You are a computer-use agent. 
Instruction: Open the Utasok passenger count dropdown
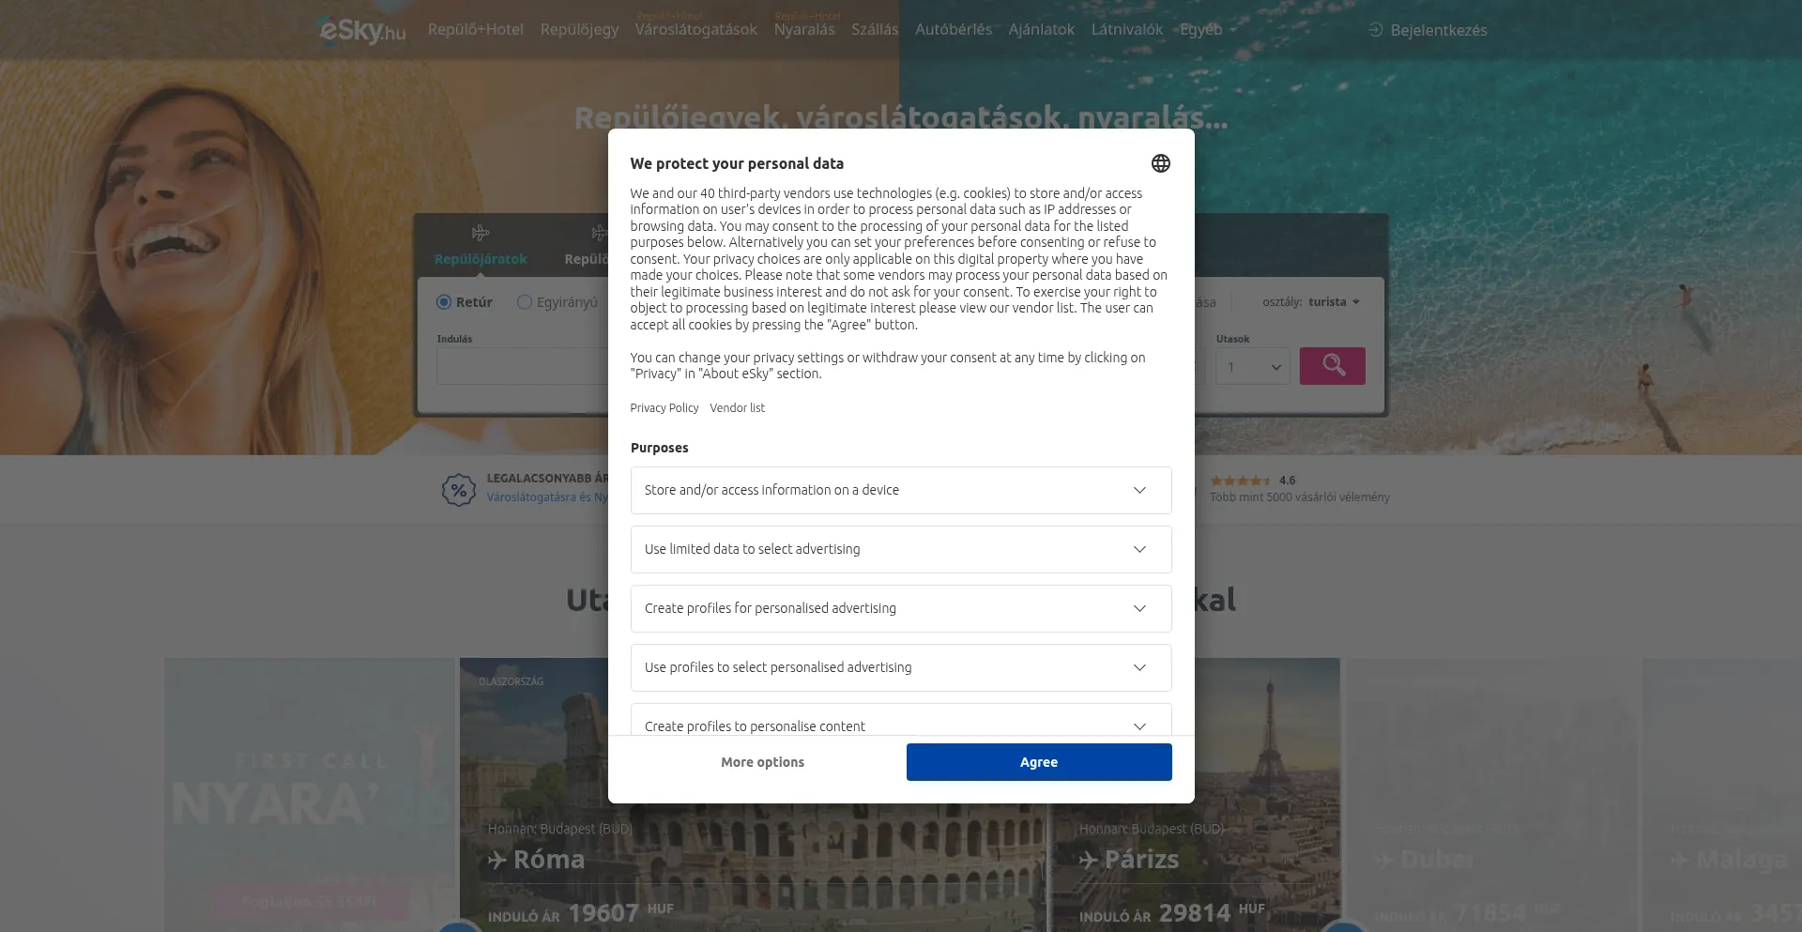tap(1252, 367)
